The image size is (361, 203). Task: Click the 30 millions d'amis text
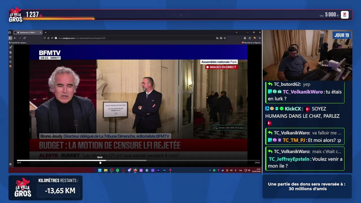[307, 189]
